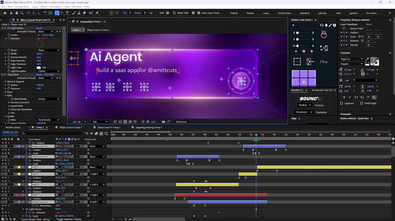The height and width of the screenshot is (221, 395).
Task: Click Reset for CC Light Sweep effect
Action: (x=39, y=28)
